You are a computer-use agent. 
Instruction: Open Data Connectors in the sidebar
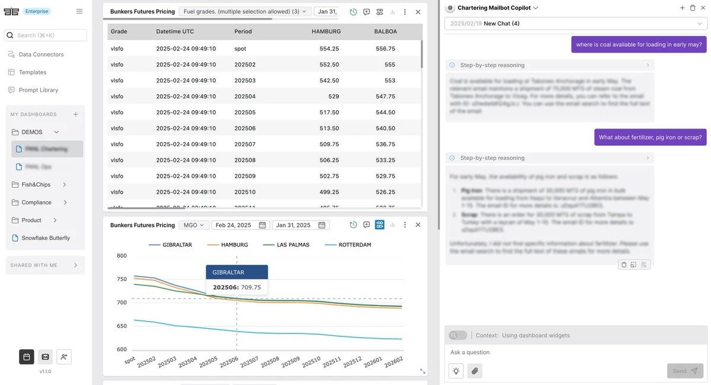point(41,54)
